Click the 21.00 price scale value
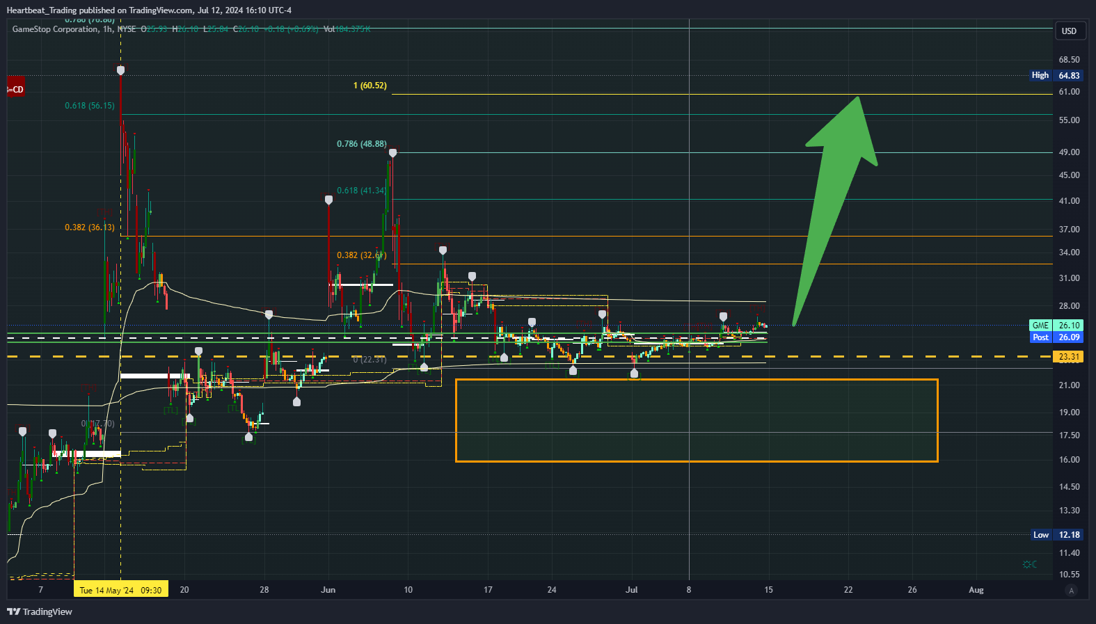 coord(1070,385)
